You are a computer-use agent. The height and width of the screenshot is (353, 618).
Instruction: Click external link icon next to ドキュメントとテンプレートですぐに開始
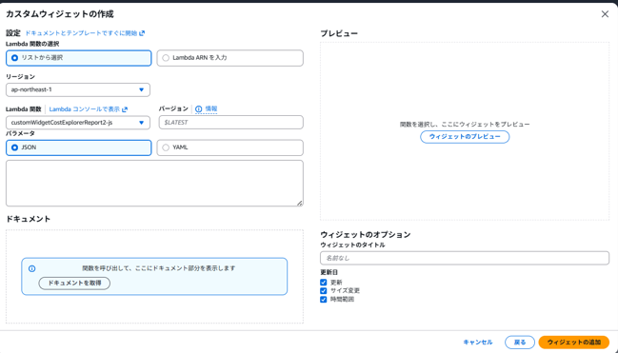click(142, 33)
